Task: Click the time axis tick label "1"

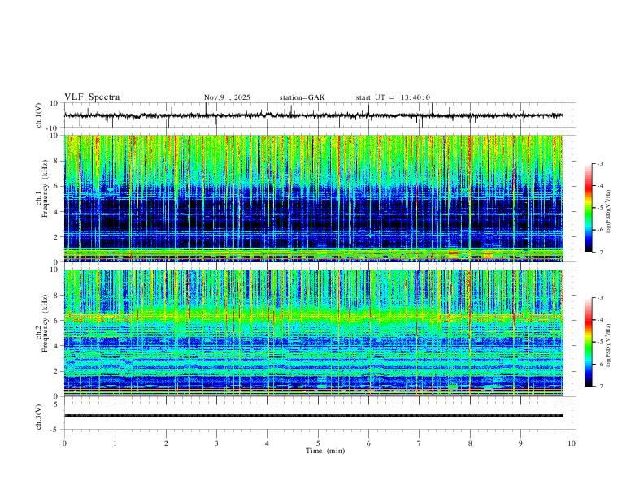Action: point(115,443)
